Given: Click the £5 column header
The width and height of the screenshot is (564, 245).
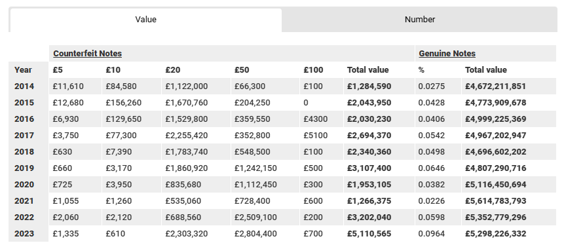Looking at the screenshot, I should [x=58, y=70].
